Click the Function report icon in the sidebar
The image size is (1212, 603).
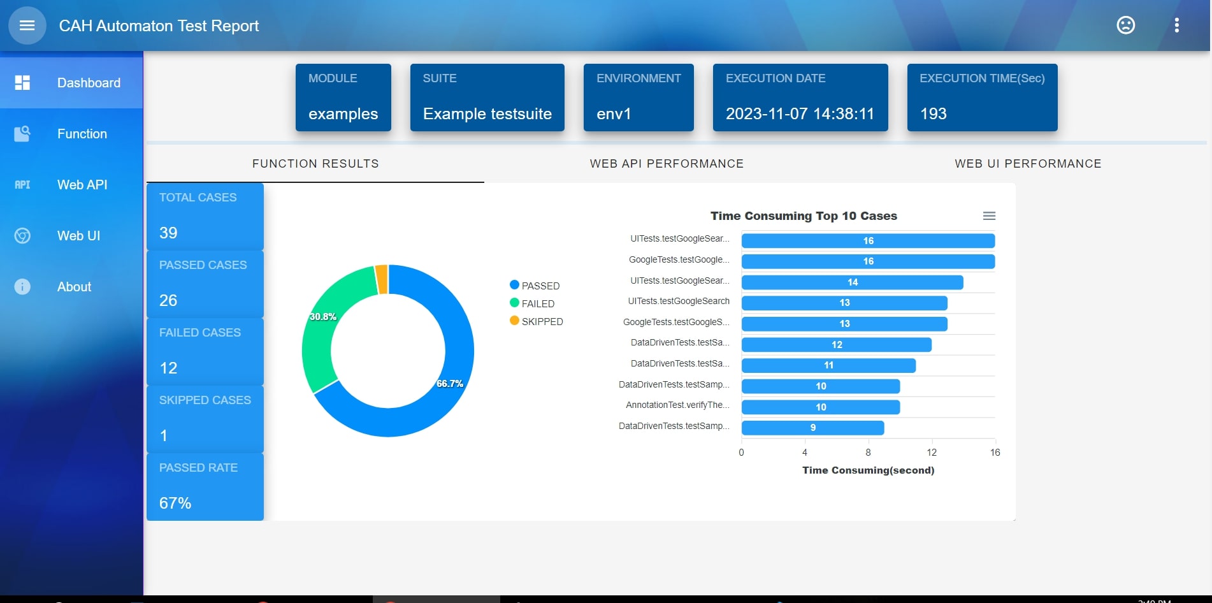[x=22, y=133]
